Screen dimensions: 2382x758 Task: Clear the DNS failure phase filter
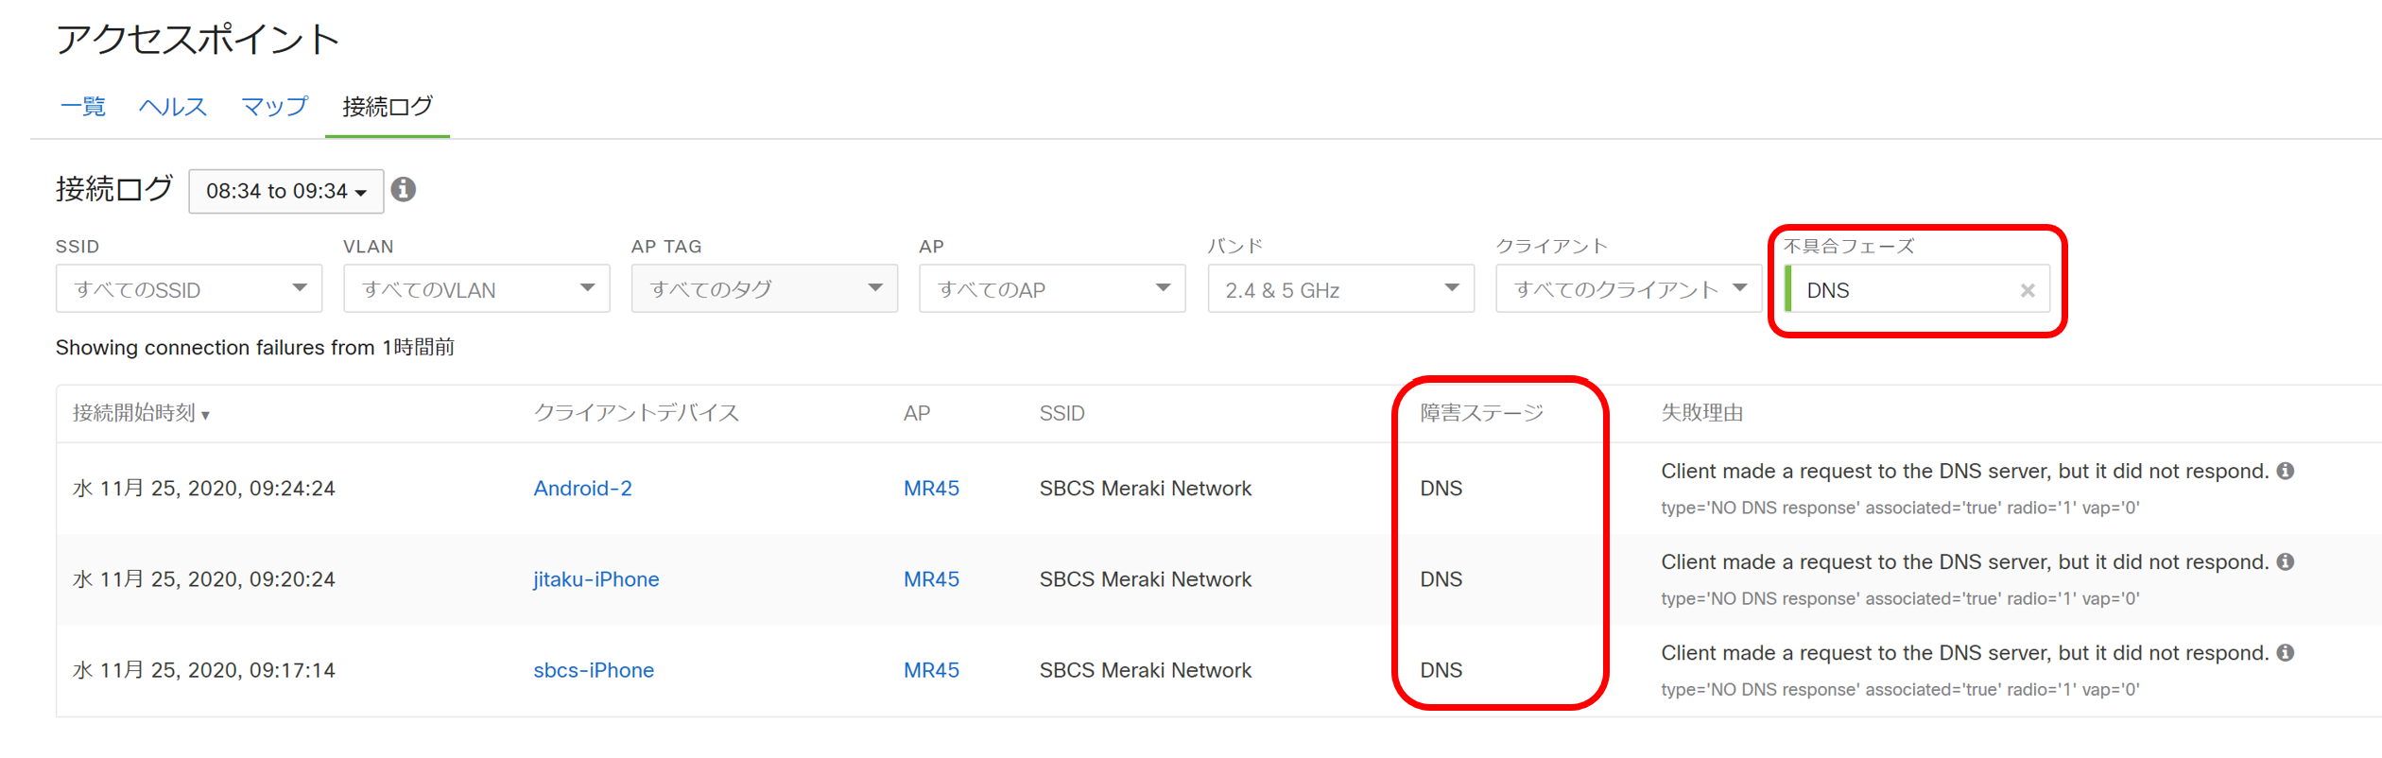pos(2027,290)
